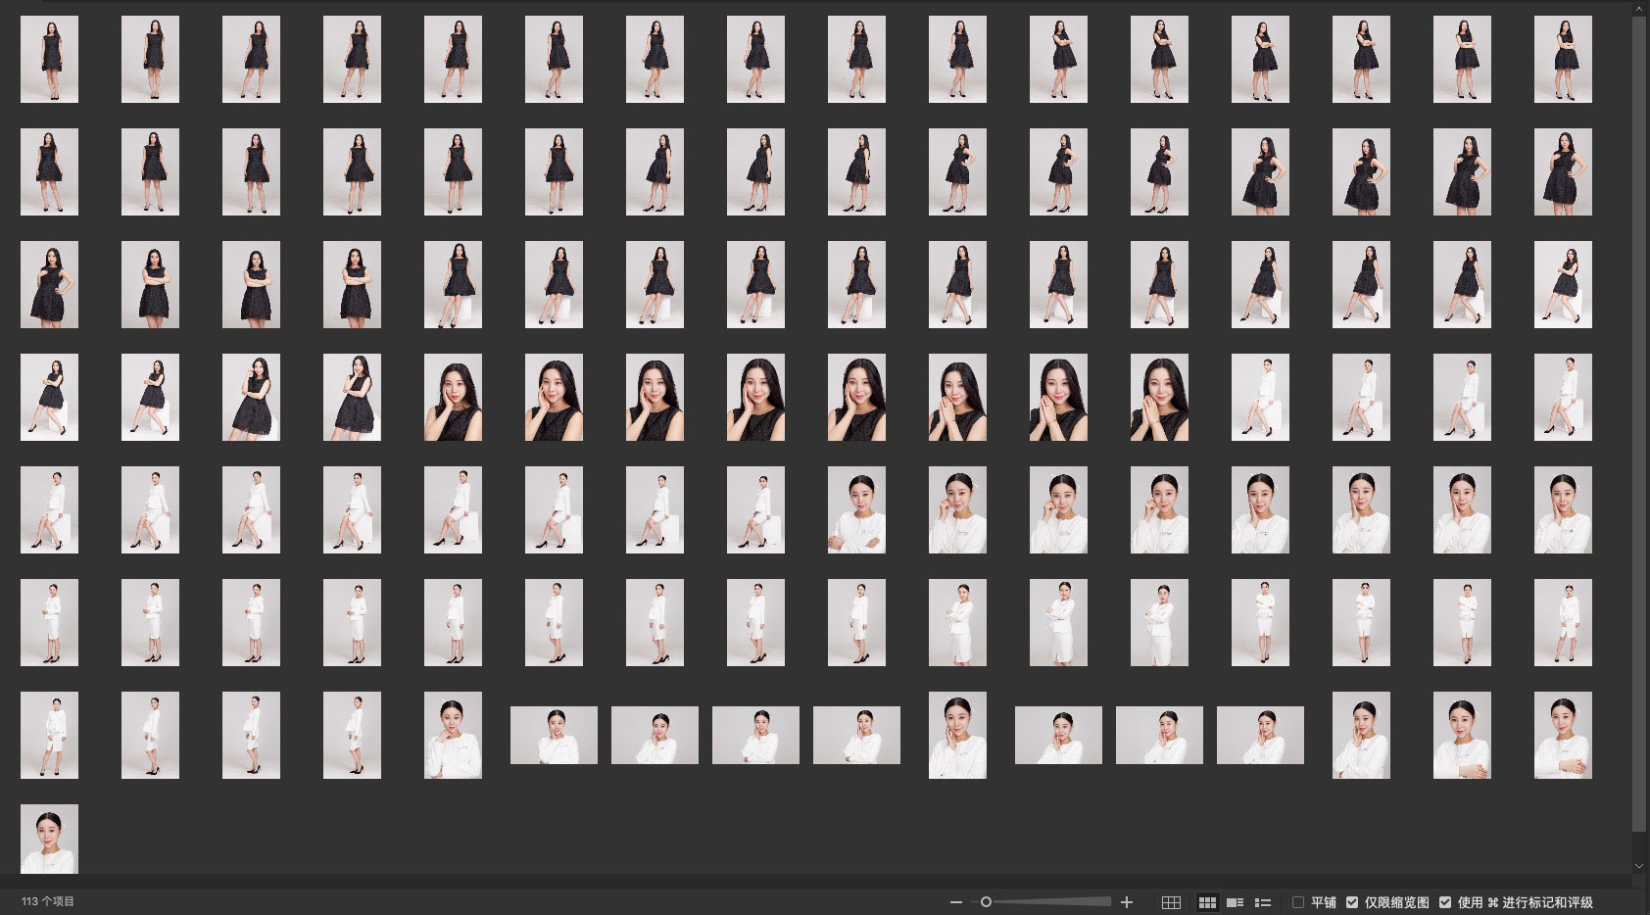Select the first landscape-orientation thumbnail
1650x915 pixels.
tap(554, 735)
